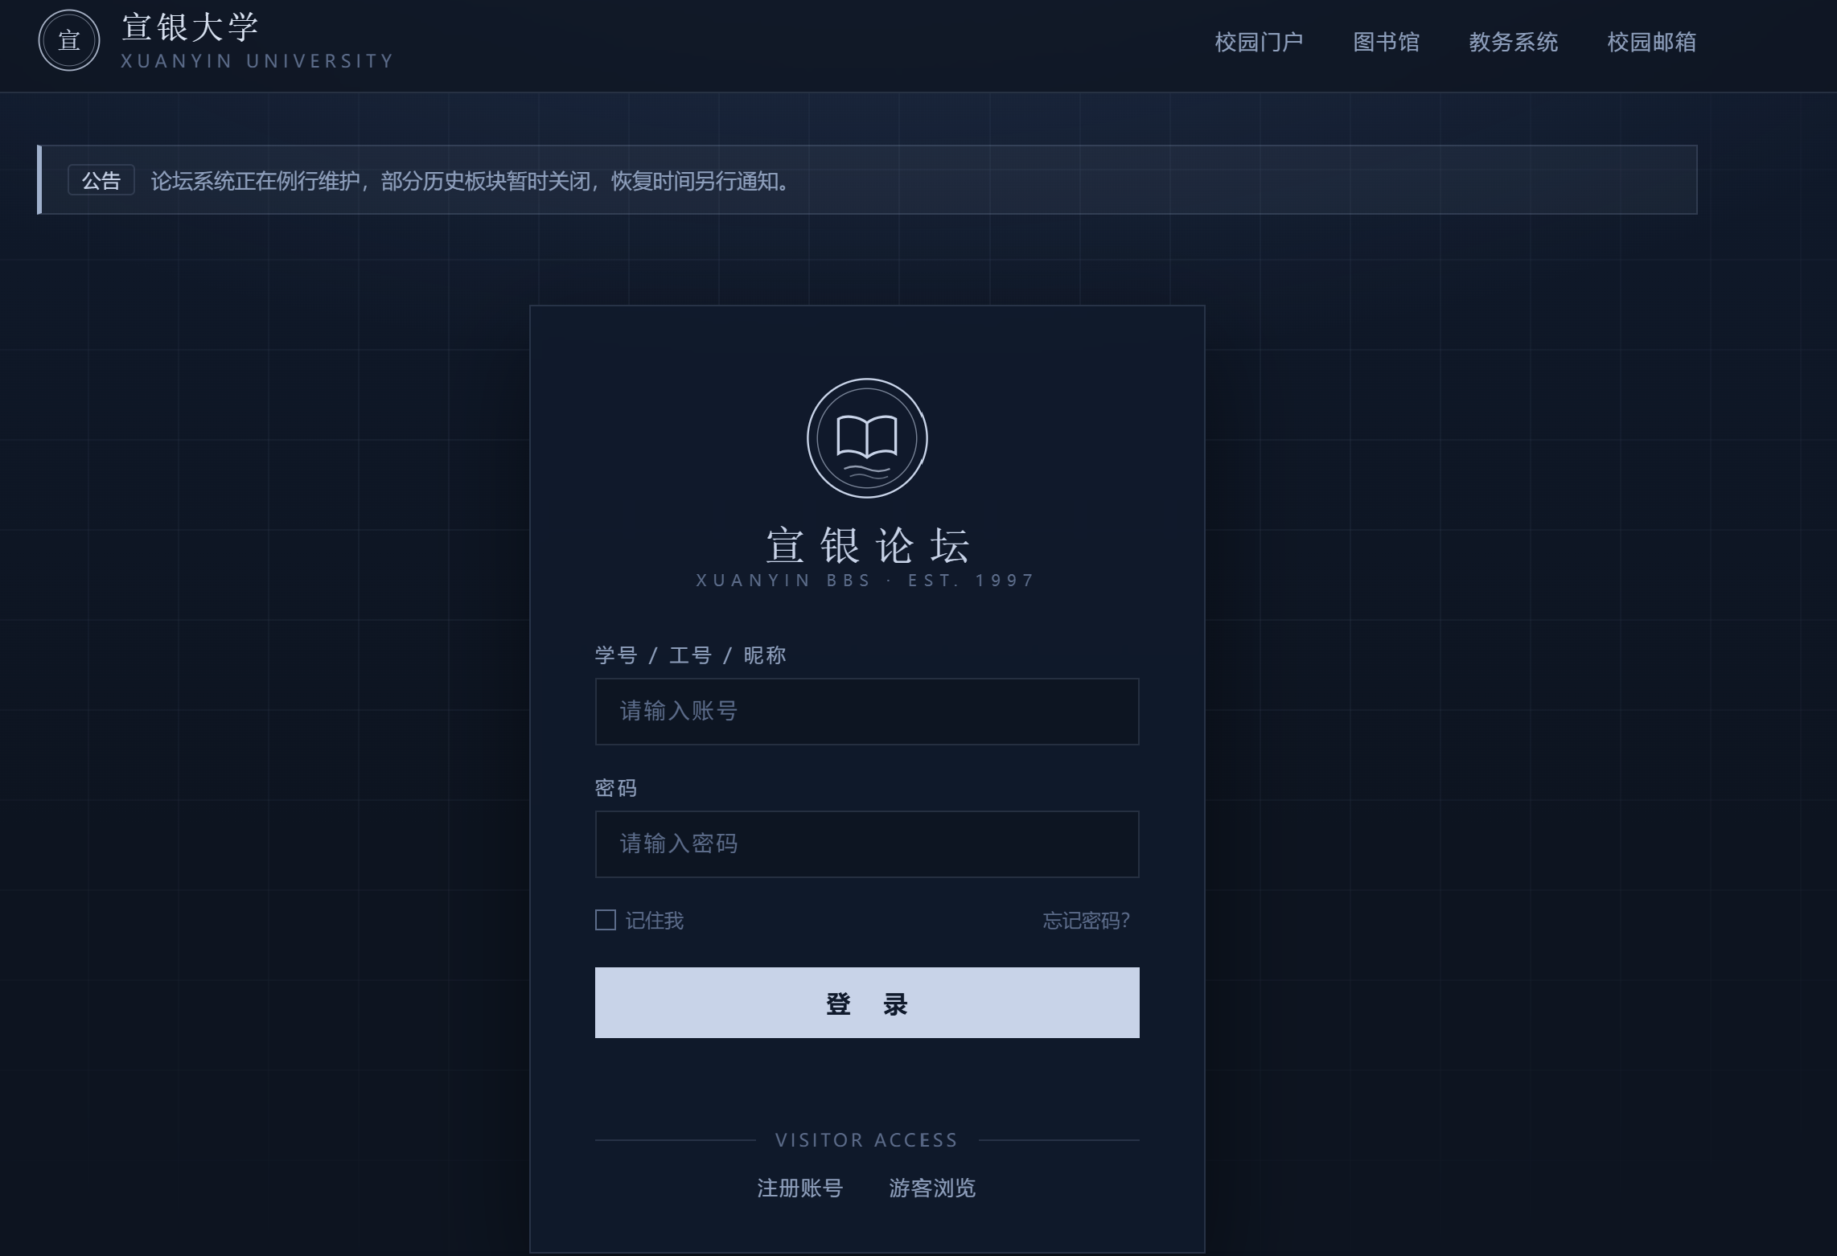Click the 登 录 login button

867,1003
